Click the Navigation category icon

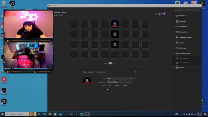coord(177,21)
